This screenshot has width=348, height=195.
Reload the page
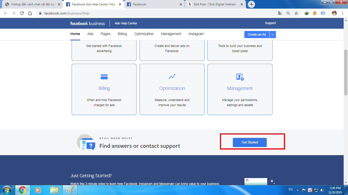(x=22, y=13)
